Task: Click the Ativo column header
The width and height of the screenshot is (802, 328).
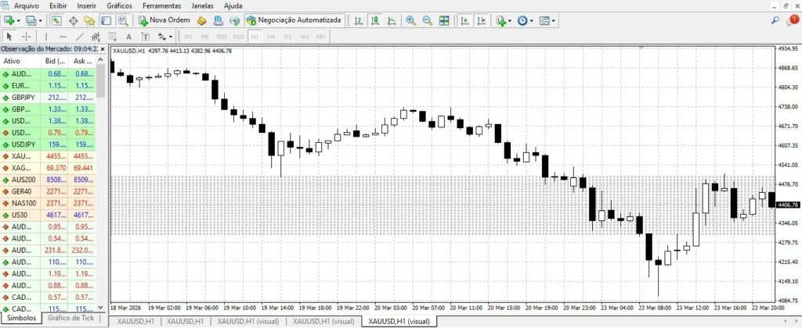Action: click(21, 61)
